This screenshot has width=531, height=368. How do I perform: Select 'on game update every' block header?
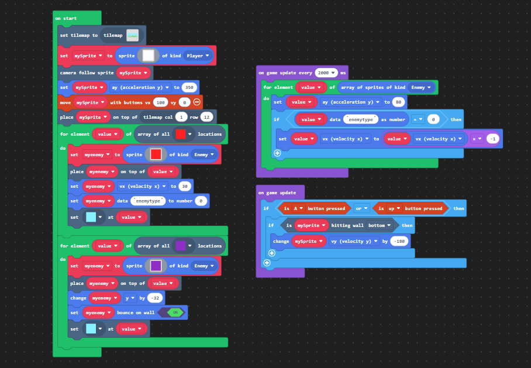285,73
